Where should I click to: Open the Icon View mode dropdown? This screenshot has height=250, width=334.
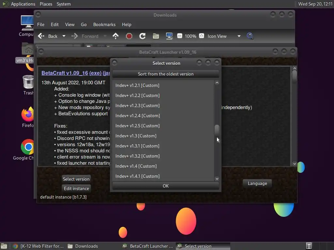point(224,36)
